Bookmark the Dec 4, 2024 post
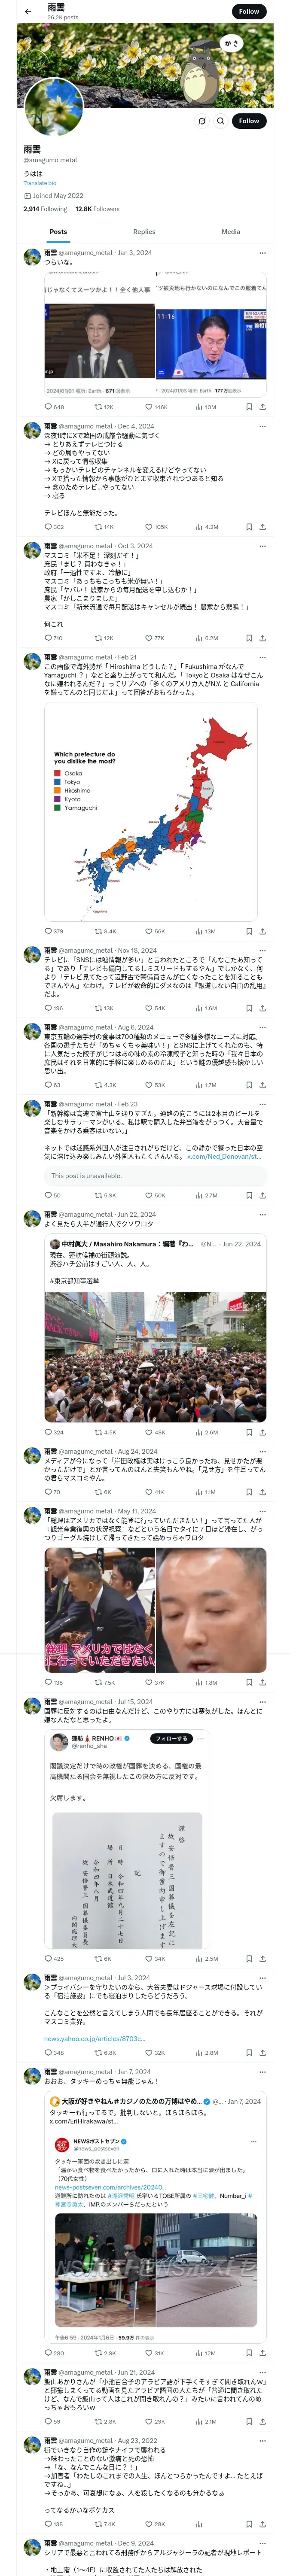Viewport: 290px width, 2576px height. 249,526
